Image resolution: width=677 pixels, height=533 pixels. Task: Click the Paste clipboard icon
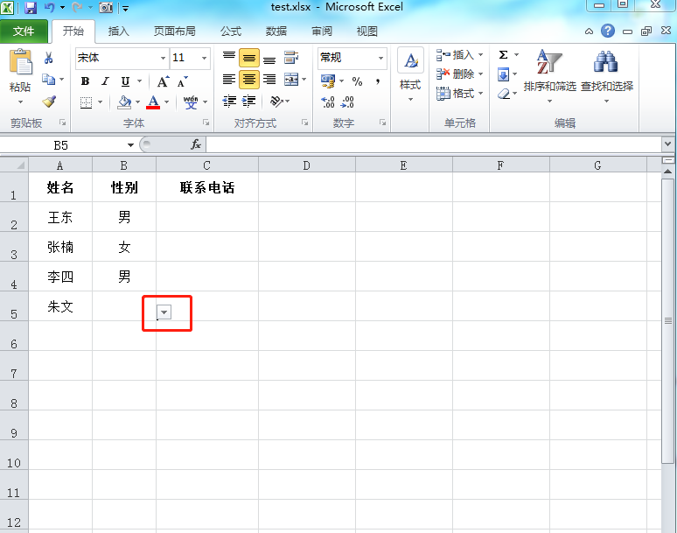[x=21, y=62]
